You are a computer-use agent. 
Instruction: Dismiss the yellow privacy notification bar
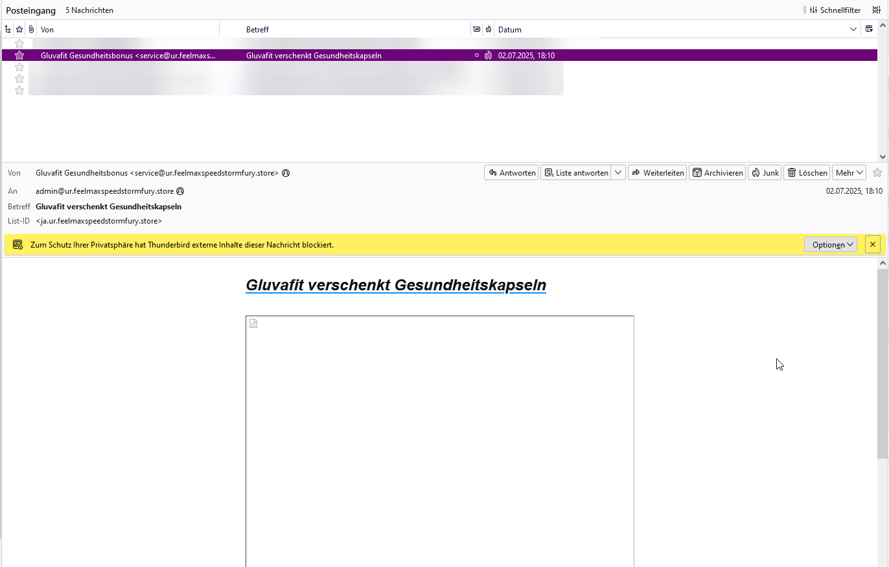pyautogui.click(x=873, y=244)
